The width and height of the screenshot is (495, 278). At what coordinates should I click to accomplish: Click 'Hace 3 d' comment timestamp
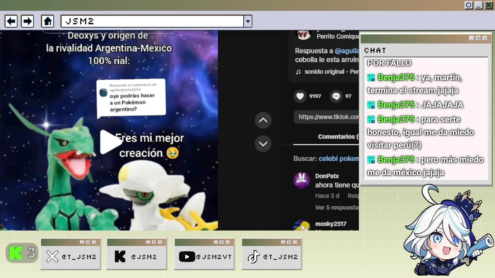click(x=327, y=196)
